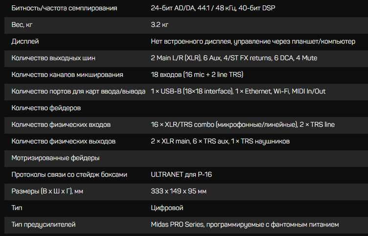This screenshot has width=368, height=236.
Task: Select the "3.2 кг" weight value
Action: 160,24
